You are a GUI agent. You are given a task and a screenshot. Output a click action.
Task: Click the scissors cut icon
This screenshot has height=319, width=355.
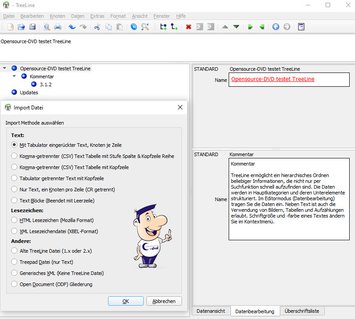click(97, 27)
